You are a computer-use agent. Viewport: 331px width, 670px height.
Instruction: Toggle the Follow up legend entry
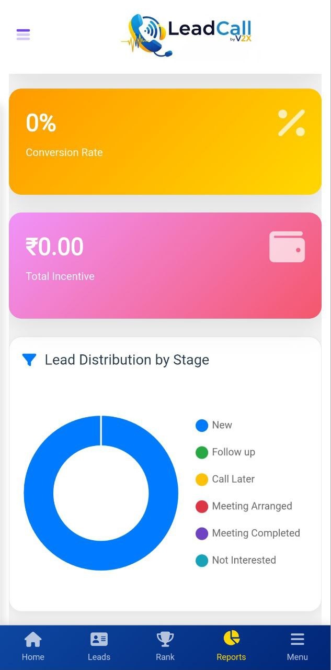[x=225, y=452]
